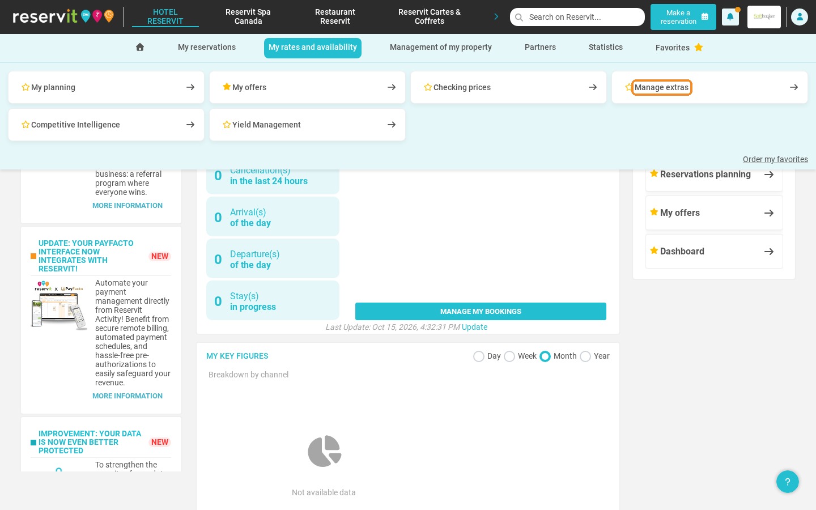Open the help question mark bubble

(x=788, y=482)
